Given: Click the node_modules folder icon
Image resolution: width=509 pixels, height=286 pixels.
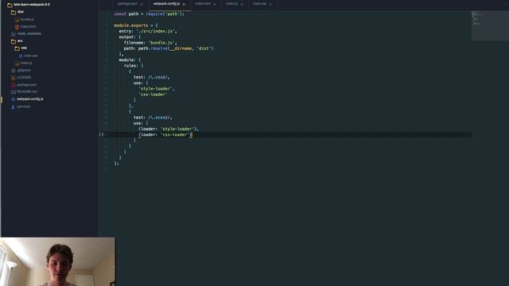Looking at the screenshot, I should (14, 33).
